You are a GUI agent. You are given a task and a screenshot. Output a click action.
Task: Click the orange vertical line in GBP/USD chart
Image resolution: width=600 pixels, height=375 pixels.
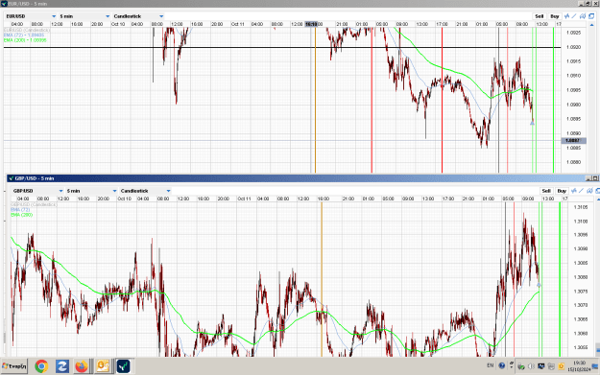(322, 279)
